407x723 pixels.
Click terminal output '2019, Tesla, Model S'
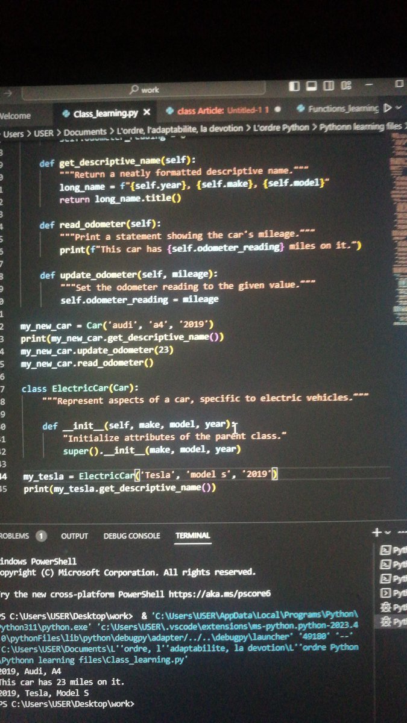pos(46,693)
